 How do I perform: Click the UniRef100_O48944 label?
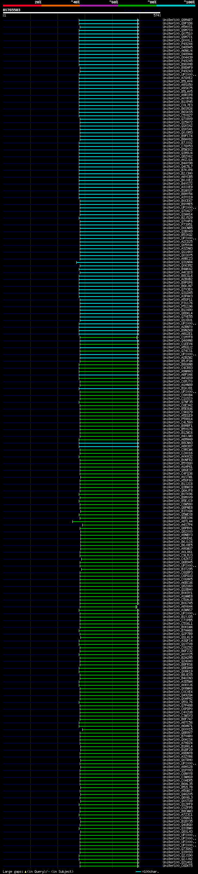point(178,54)
